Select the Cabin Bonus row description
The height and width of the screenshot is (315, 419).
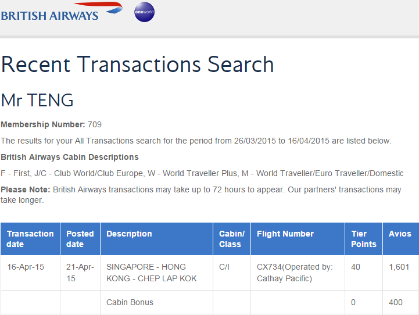pos(130,302)
